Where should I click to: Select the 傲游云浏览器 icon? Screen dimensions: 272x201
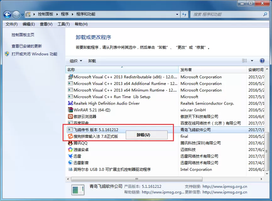click(70, 116)
